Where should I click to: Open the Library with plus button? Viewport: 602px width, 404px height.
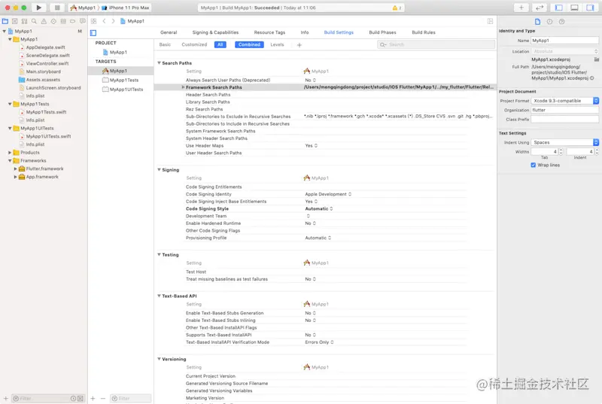pos(521,8)
